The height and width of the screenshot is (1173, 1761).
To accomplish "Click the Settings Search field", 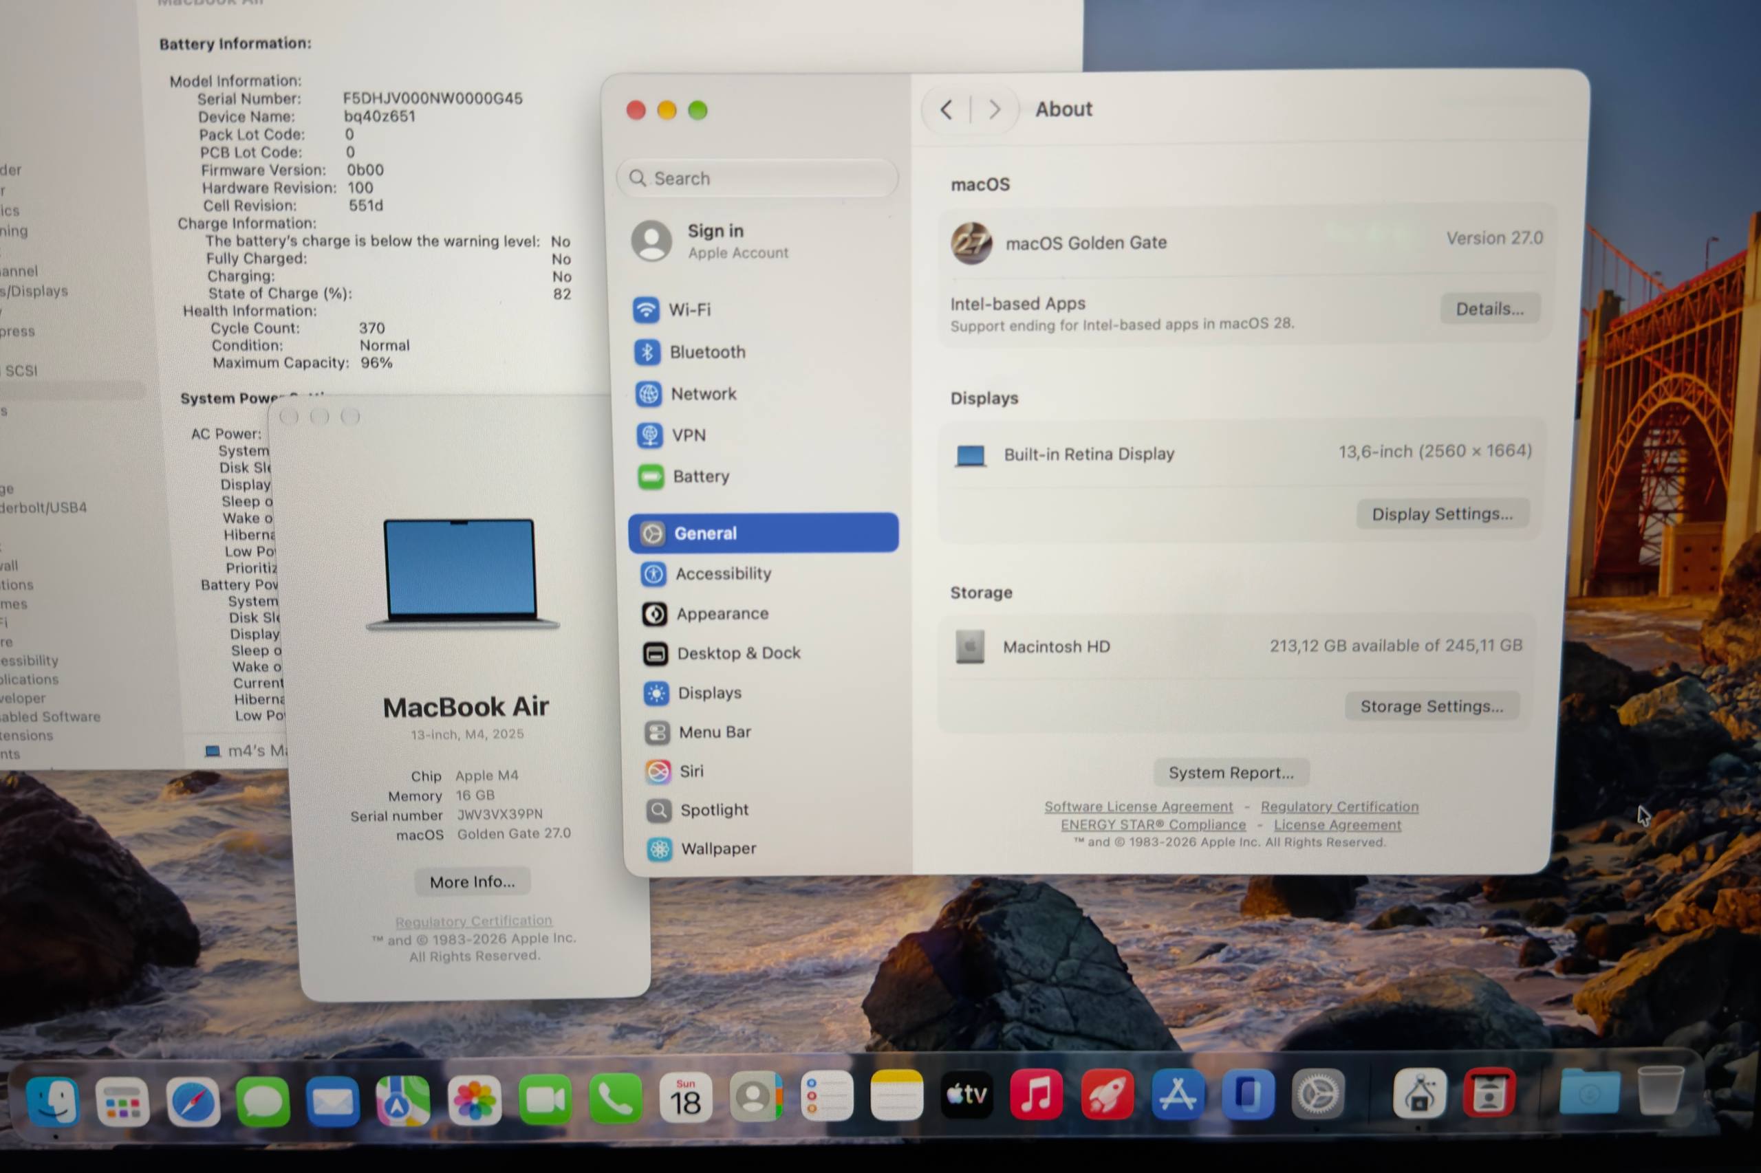I will [757, 178].
